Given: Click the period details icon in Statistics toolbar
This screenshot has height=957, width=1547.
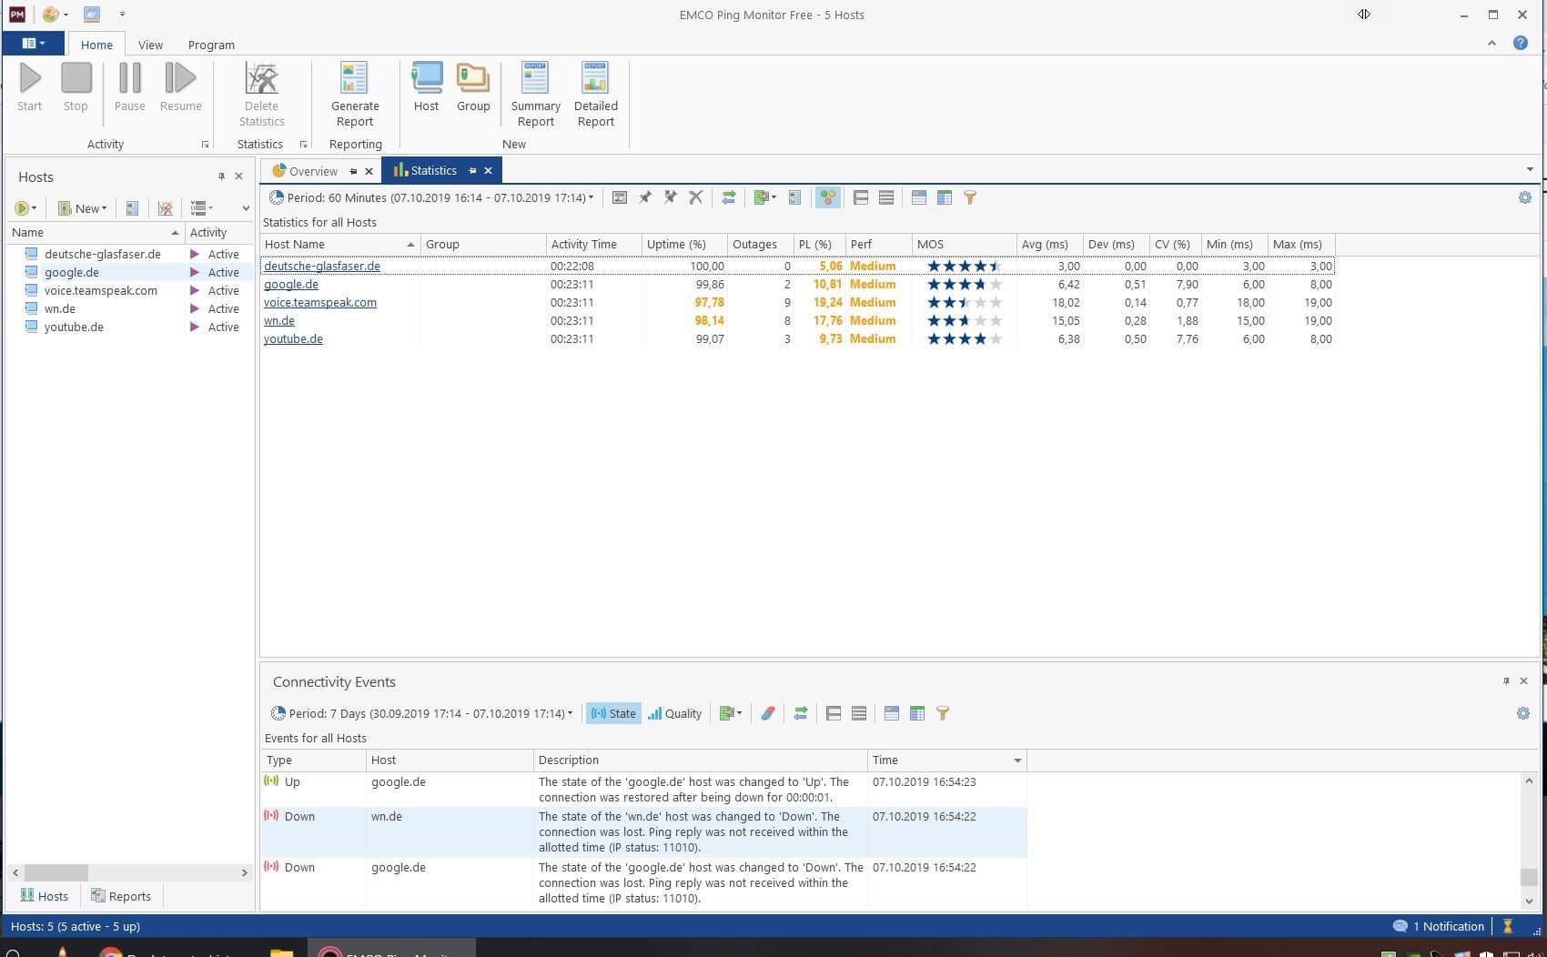Looking at the screenshot, I should 620,197.
